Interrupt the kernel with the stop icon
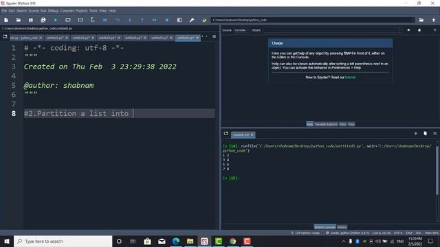The image size is (440, 247). (415, 134)
